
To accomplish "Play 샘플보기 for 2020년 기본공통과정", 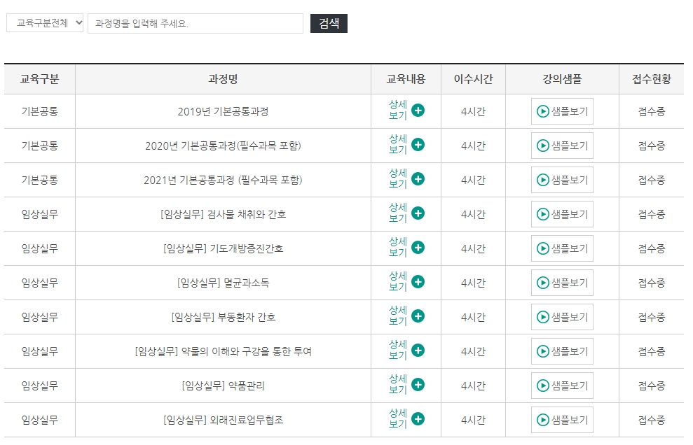I will point(562,146).
